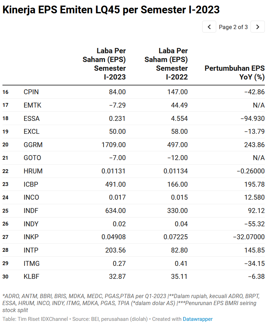Image resolution: width=268 pixels, height=324 pixels.
Task: Click the HRUM ticker in row 22
Action: point(33,171)
